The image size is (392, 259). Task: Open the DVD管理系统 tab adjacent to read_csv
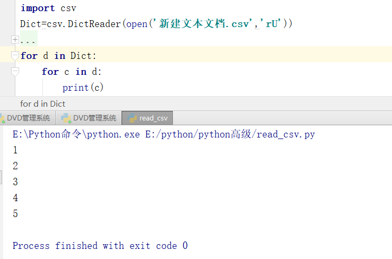[x=89, y=118]
